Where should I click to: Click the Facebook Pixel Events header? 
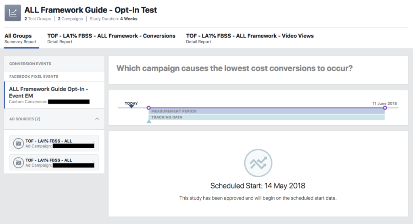[x=34, y=77]
